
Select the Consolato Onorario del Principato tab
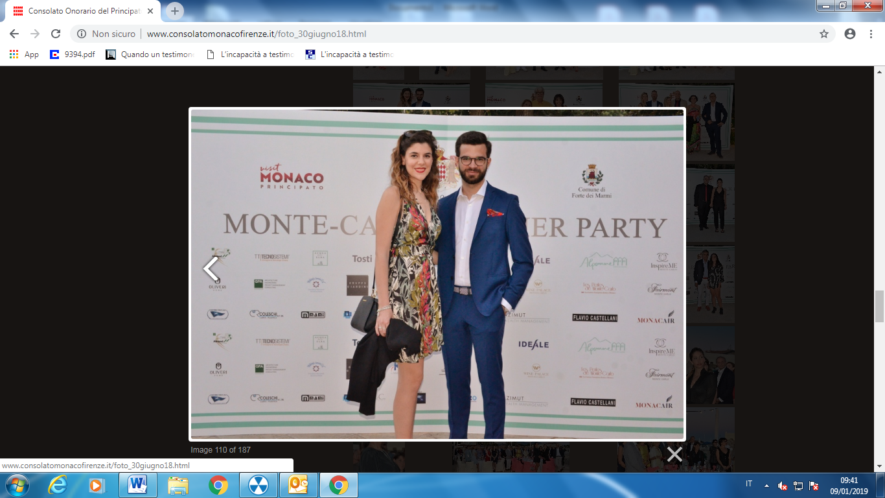pos(83,11)
